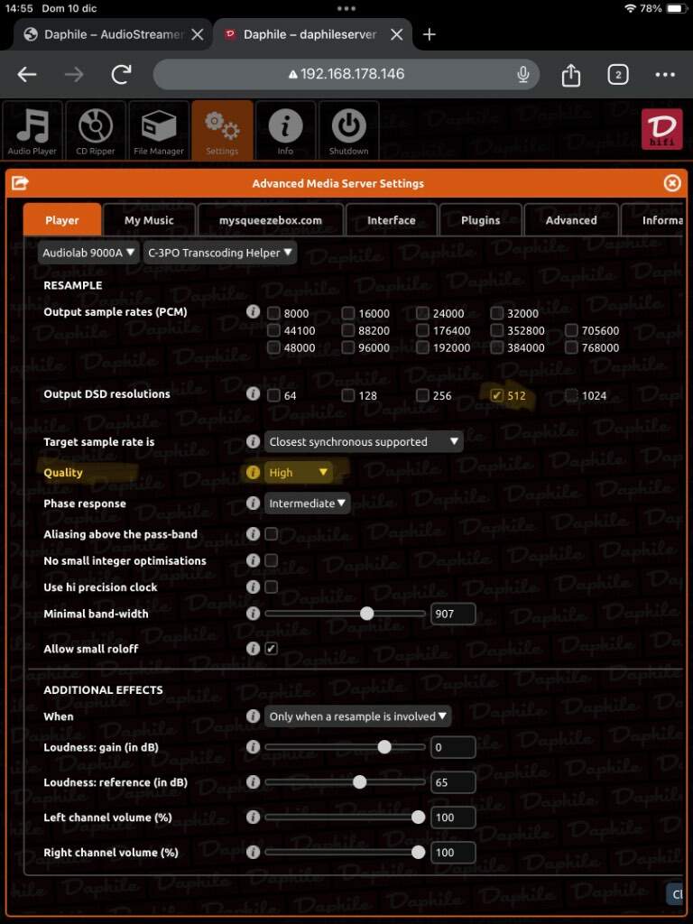Tap the battery percentage in status bar
693x924 pixels.
tap(651, 9)
